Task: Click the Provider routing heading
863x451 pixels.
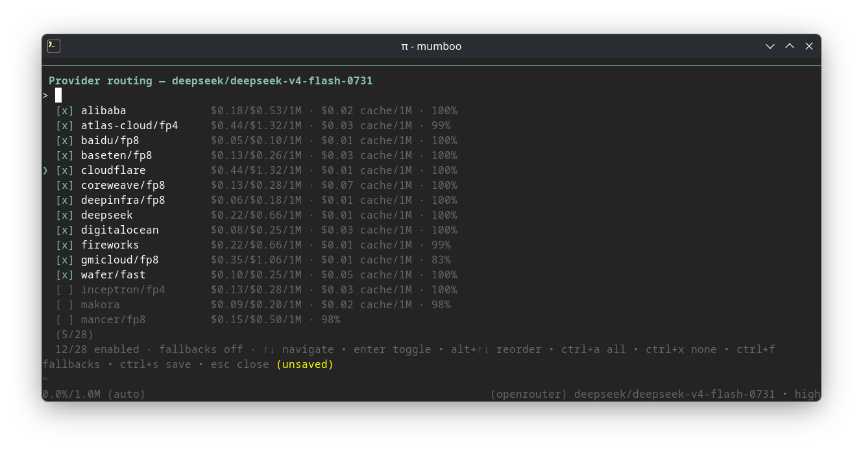Action: tap(211, 80)
